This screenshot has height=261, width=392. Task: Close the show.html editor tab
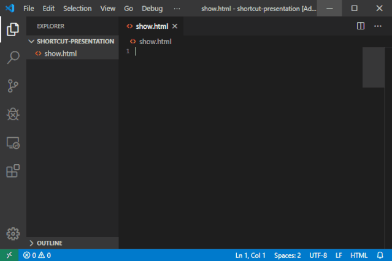[175, 26]
